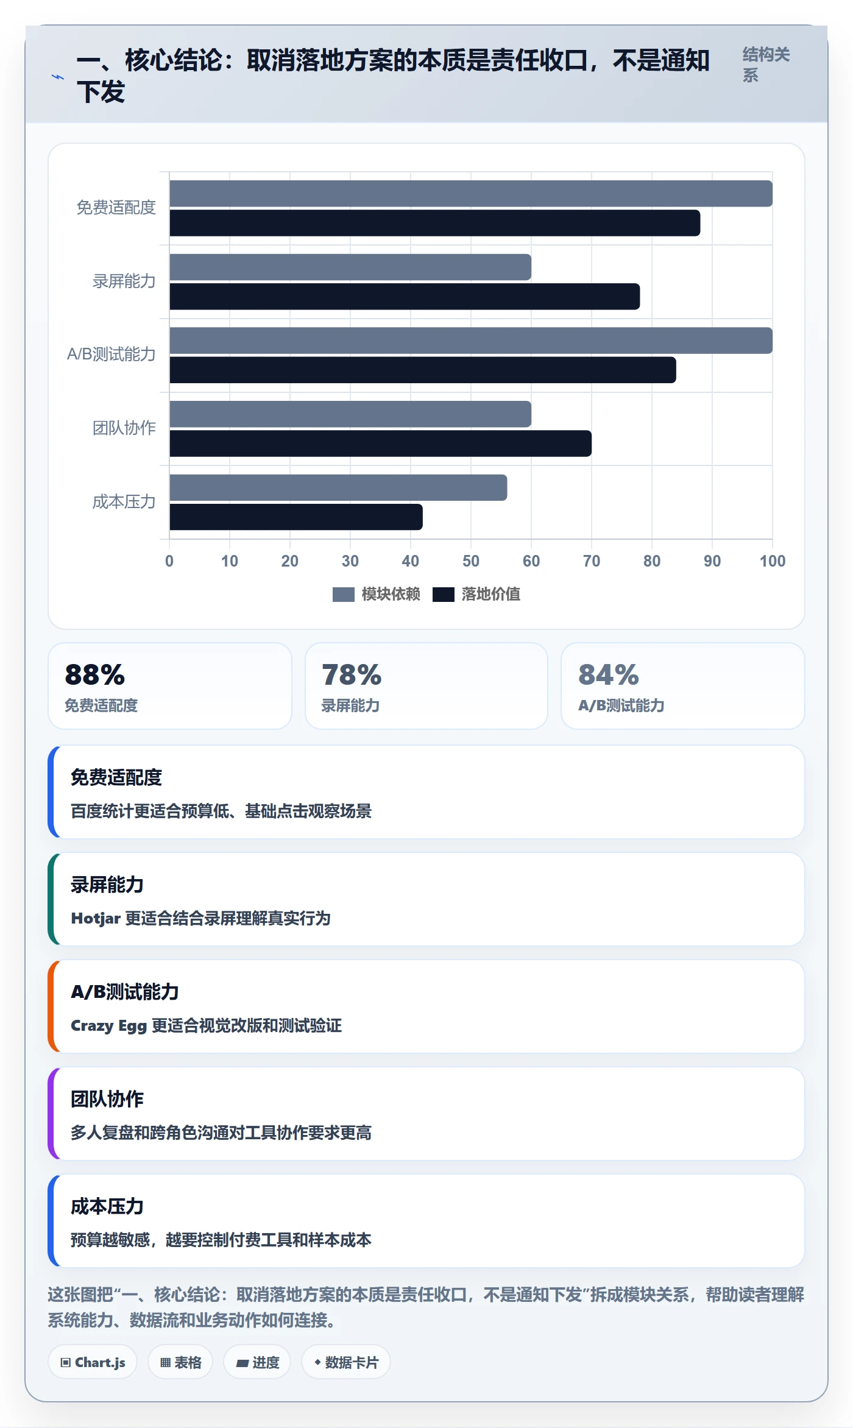The height and width of the screenshot is (1428, 853).
Task: Expand the A/B测试能力 Crazy Egg list card
Action: pyautogui.click(x=426, y=1006)
